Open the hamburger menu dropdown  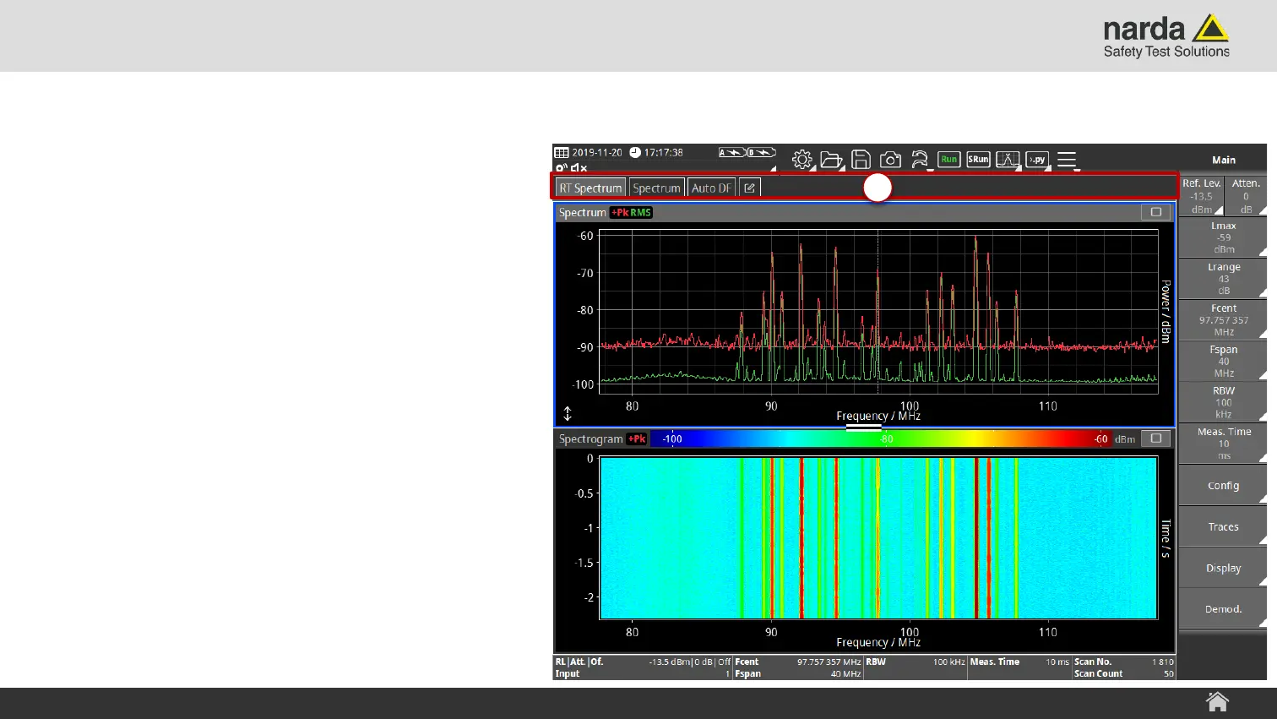(x=1067, y=160)
